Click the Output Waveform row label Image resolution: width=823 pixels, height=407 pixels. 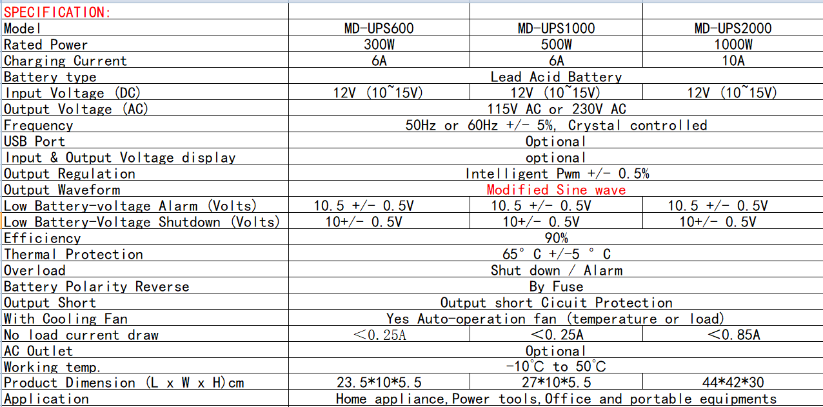62,190
